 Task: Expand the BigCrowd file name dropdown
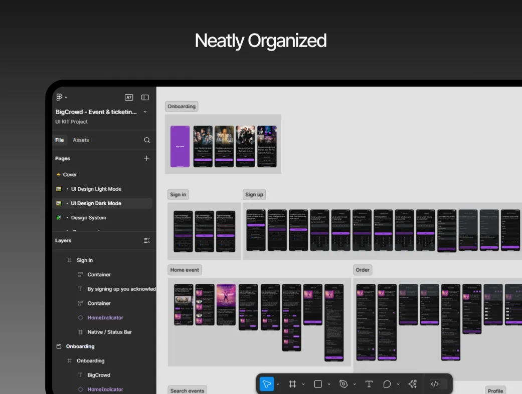click(x=145, y=112)
